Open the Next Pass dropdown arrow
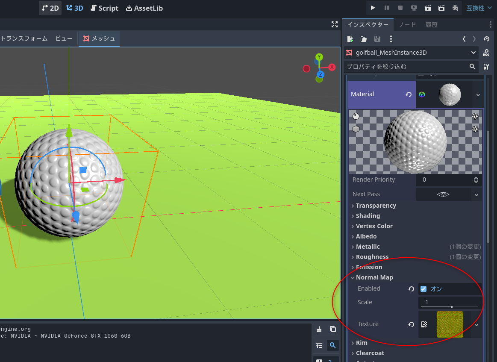Viewport: 497px width, 362px height. click(476, 194)
